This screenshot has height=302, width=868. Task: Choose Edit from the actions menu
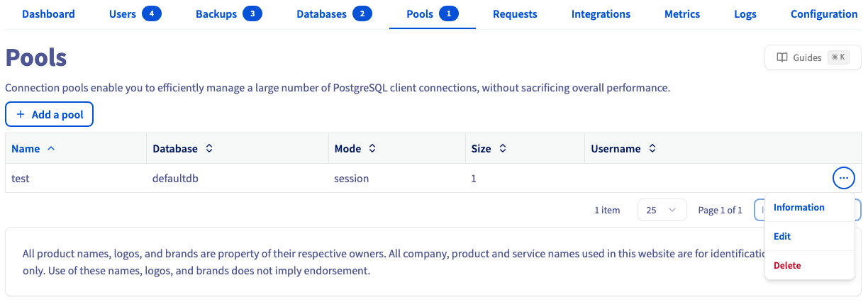(x=809, y=237)
